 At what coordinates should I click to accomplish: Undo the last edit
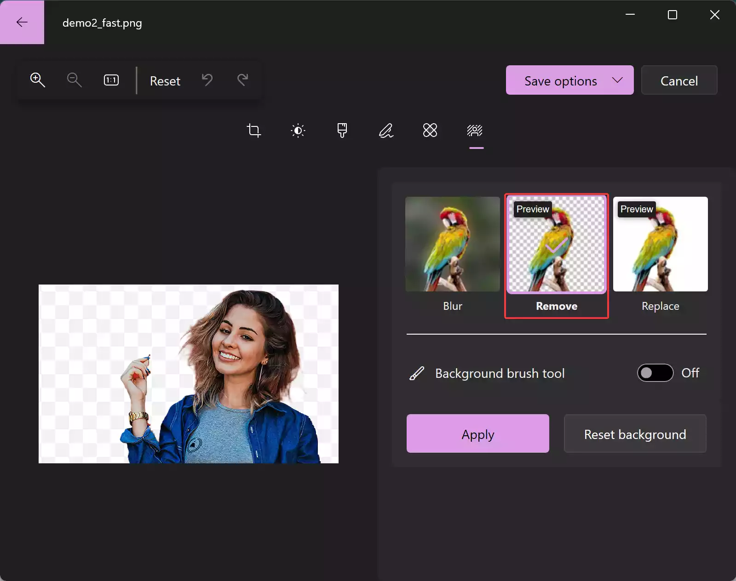[207, 80]
